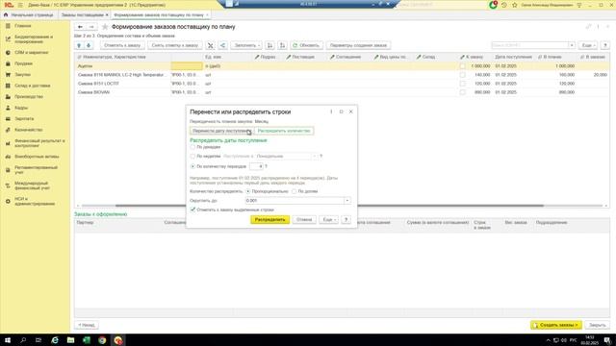Click the Назад button at bottom
The image size is (616, 346).
tap(87, 325)
